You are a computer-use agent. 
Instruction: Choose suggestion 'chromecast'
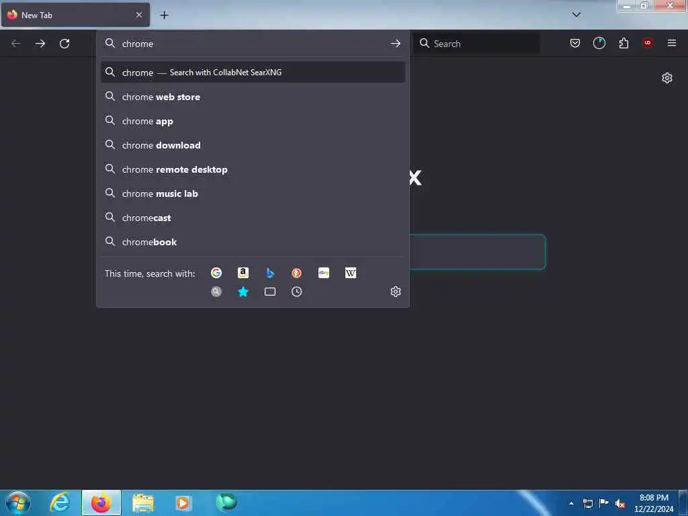tap(253, 218)
